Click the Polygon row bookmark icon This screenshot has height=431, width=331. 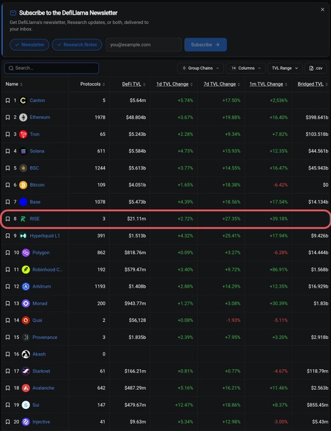8,253
